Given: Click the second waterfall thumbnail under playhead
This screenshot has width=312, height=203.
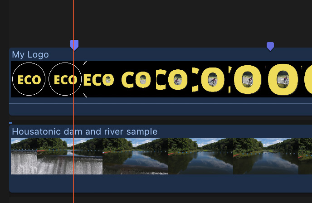Looking at the screenshot, I should pos(70,156).
